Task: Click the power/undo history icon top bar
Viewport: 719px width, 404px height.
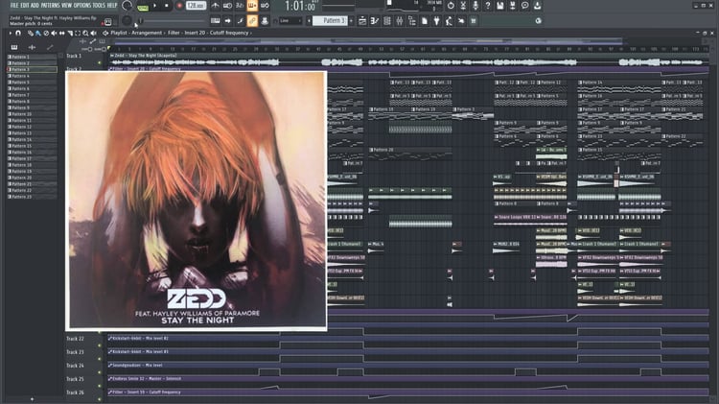Action: pyautogui.click(x=451, y=6)
